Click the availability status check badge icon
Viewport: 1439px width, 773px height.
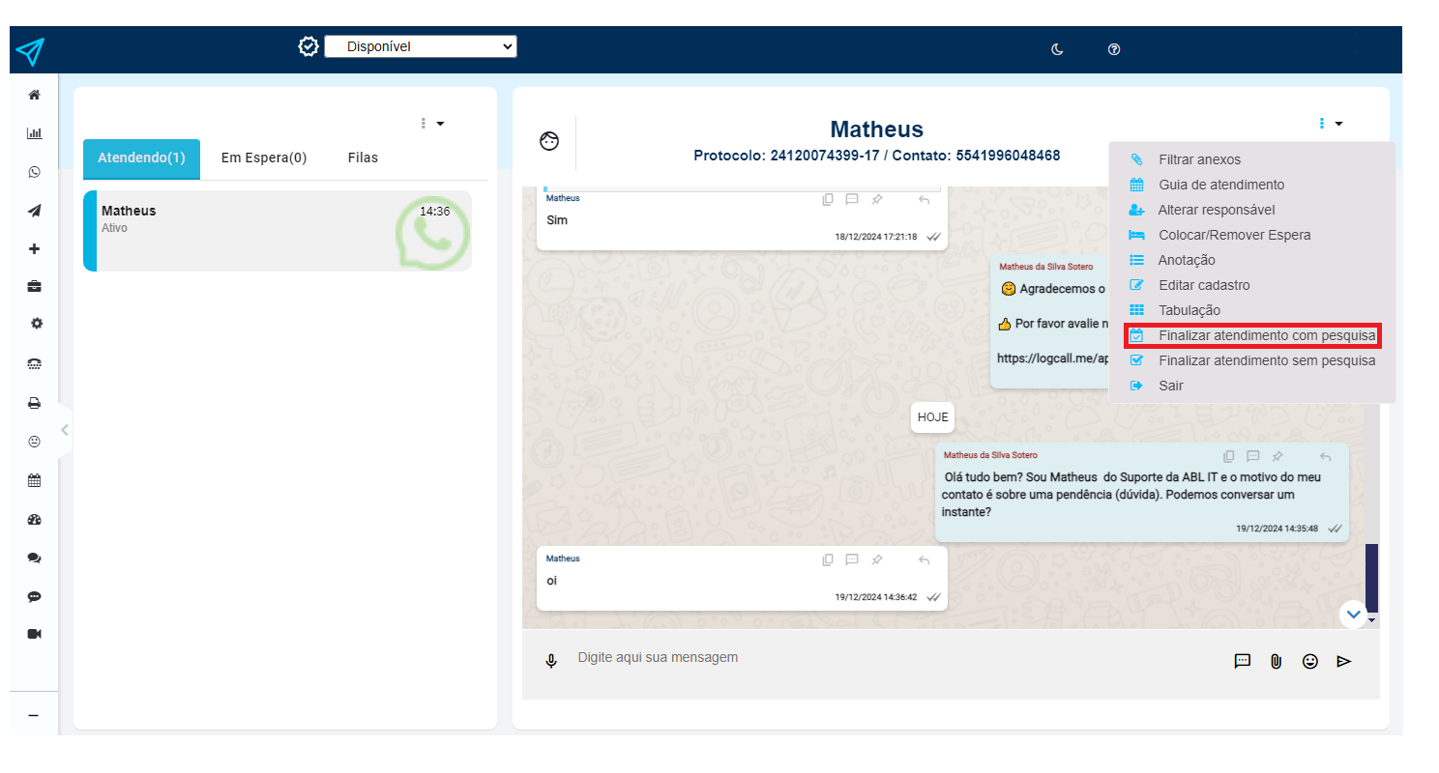click(x=308, y=46)
